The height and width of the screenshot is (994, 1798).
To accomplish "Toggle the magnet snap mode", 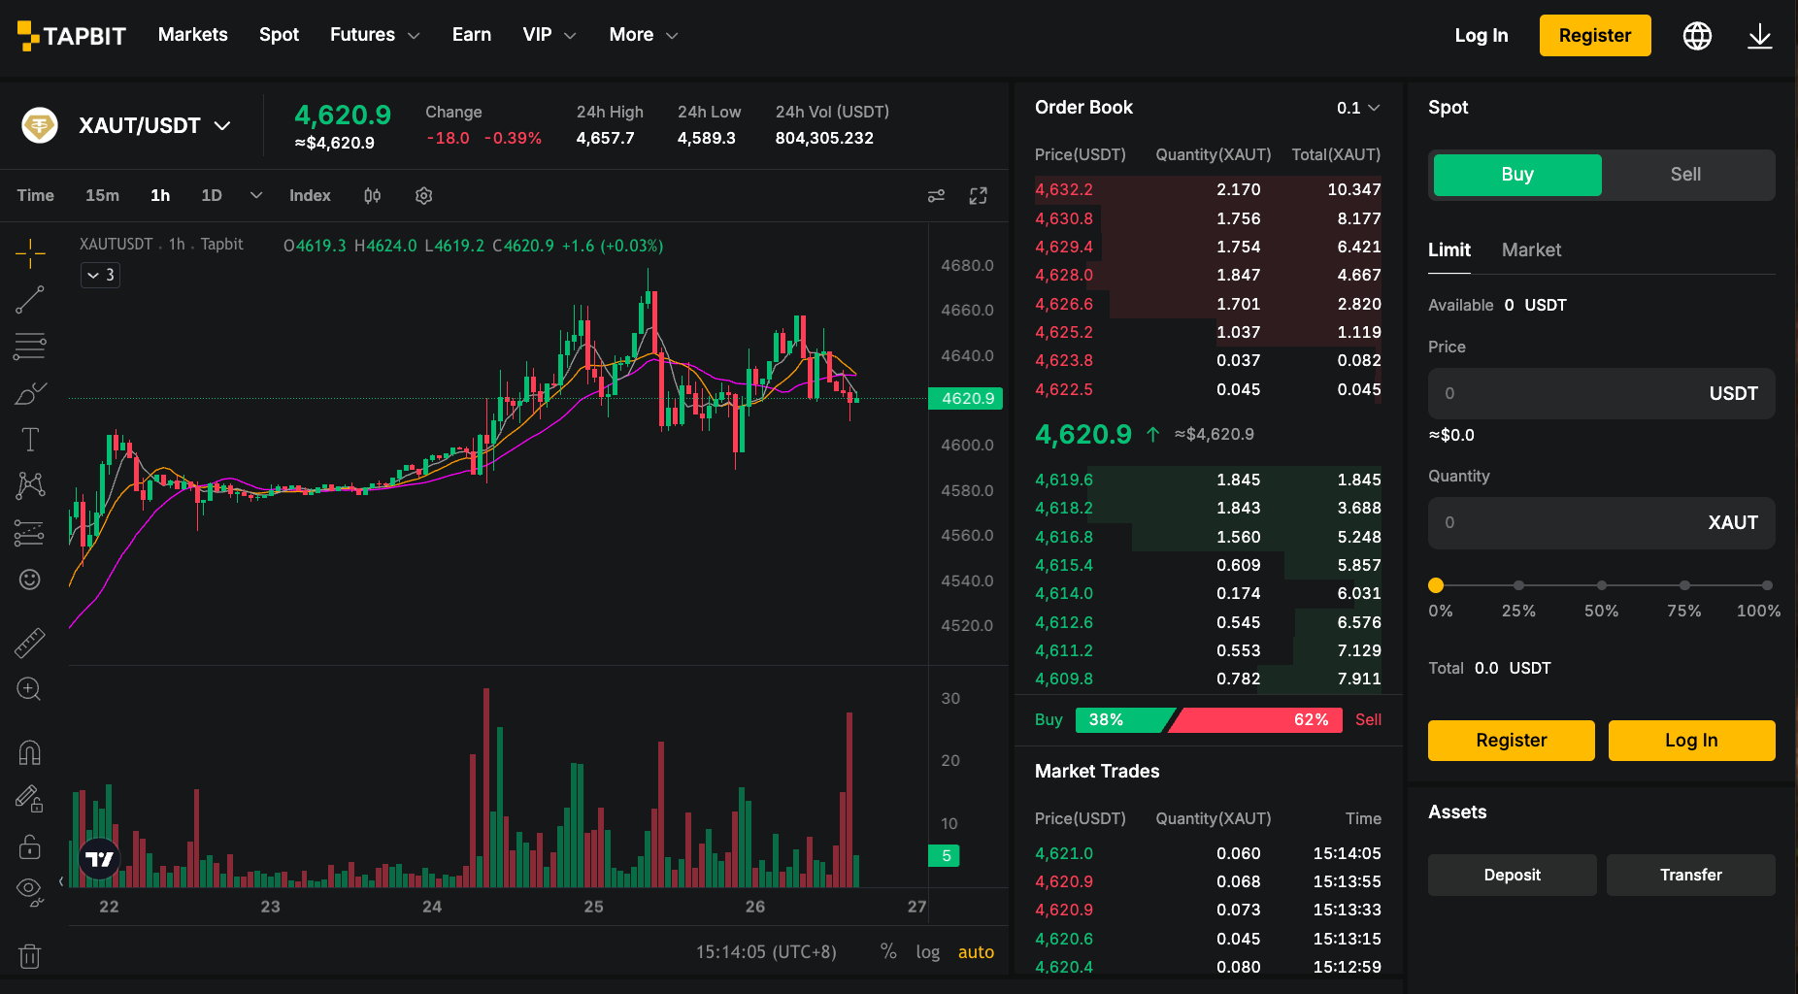I will [30, 752].
